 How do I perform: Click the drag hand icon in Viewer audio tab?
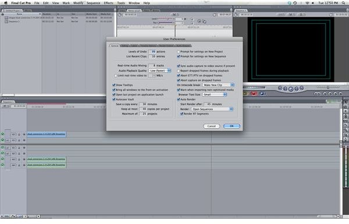pyautogui.click(x=204, y=22)
